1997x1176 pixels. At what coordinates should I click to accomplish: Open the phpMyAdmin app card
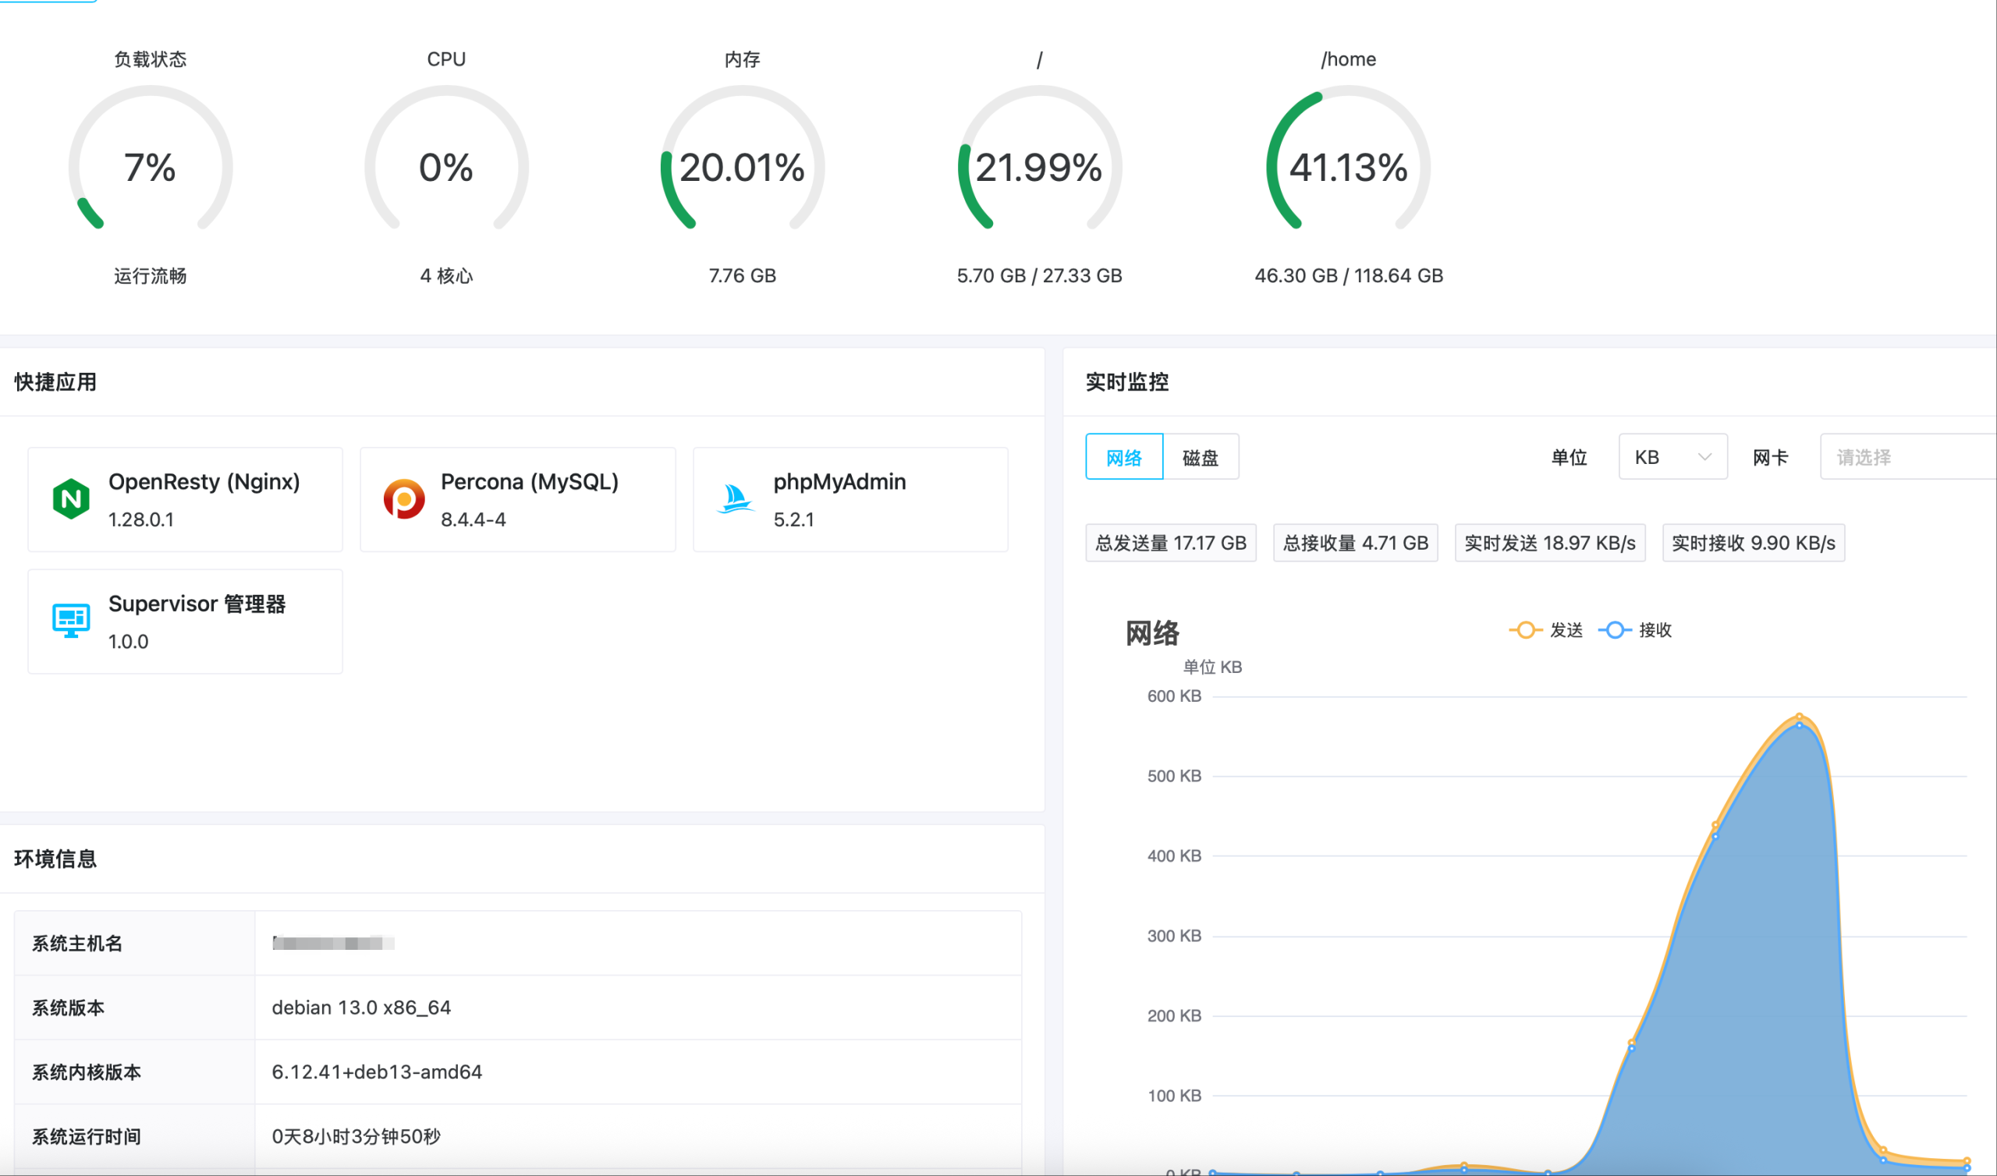point(850,499)
